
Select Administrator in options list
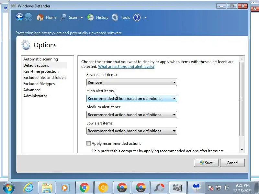pos(35,96)
